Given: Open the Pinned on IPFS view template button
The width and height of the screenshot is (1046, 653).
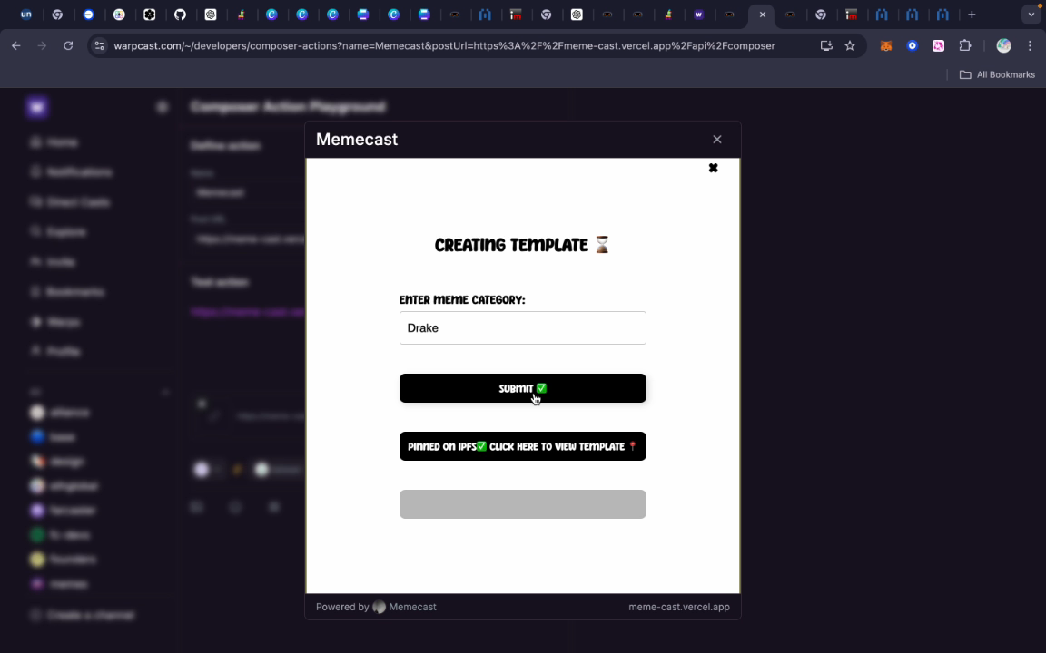Looking at the screenshot, I should point(522,446).
